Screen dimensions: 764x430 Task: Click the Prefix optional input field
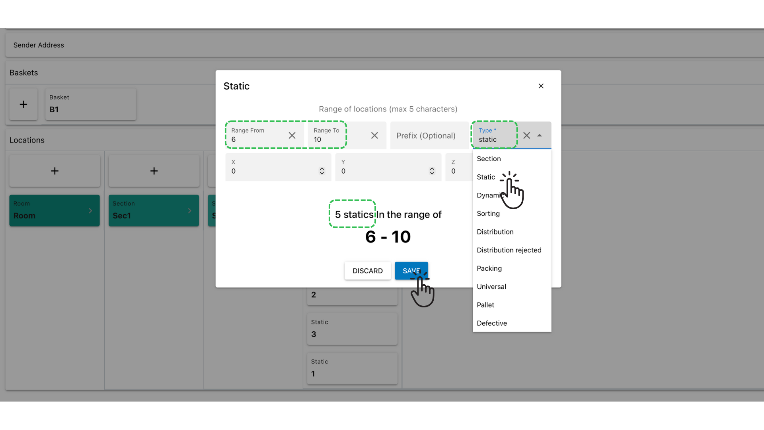coord(426,135)
